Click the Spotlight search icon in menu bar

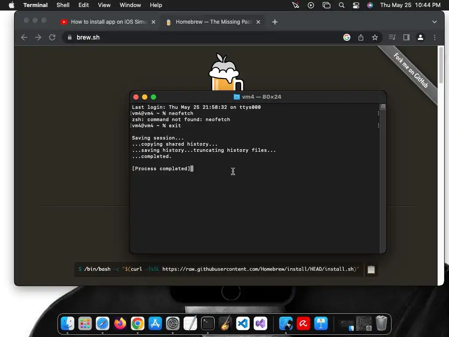coord(341,5)
